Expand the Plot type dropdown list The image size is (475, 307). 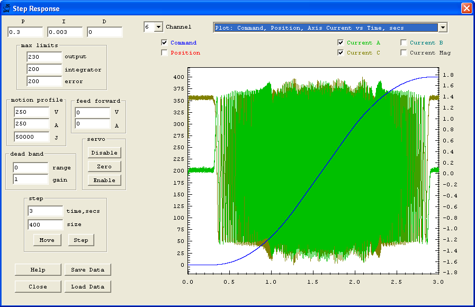click(443, 28)
